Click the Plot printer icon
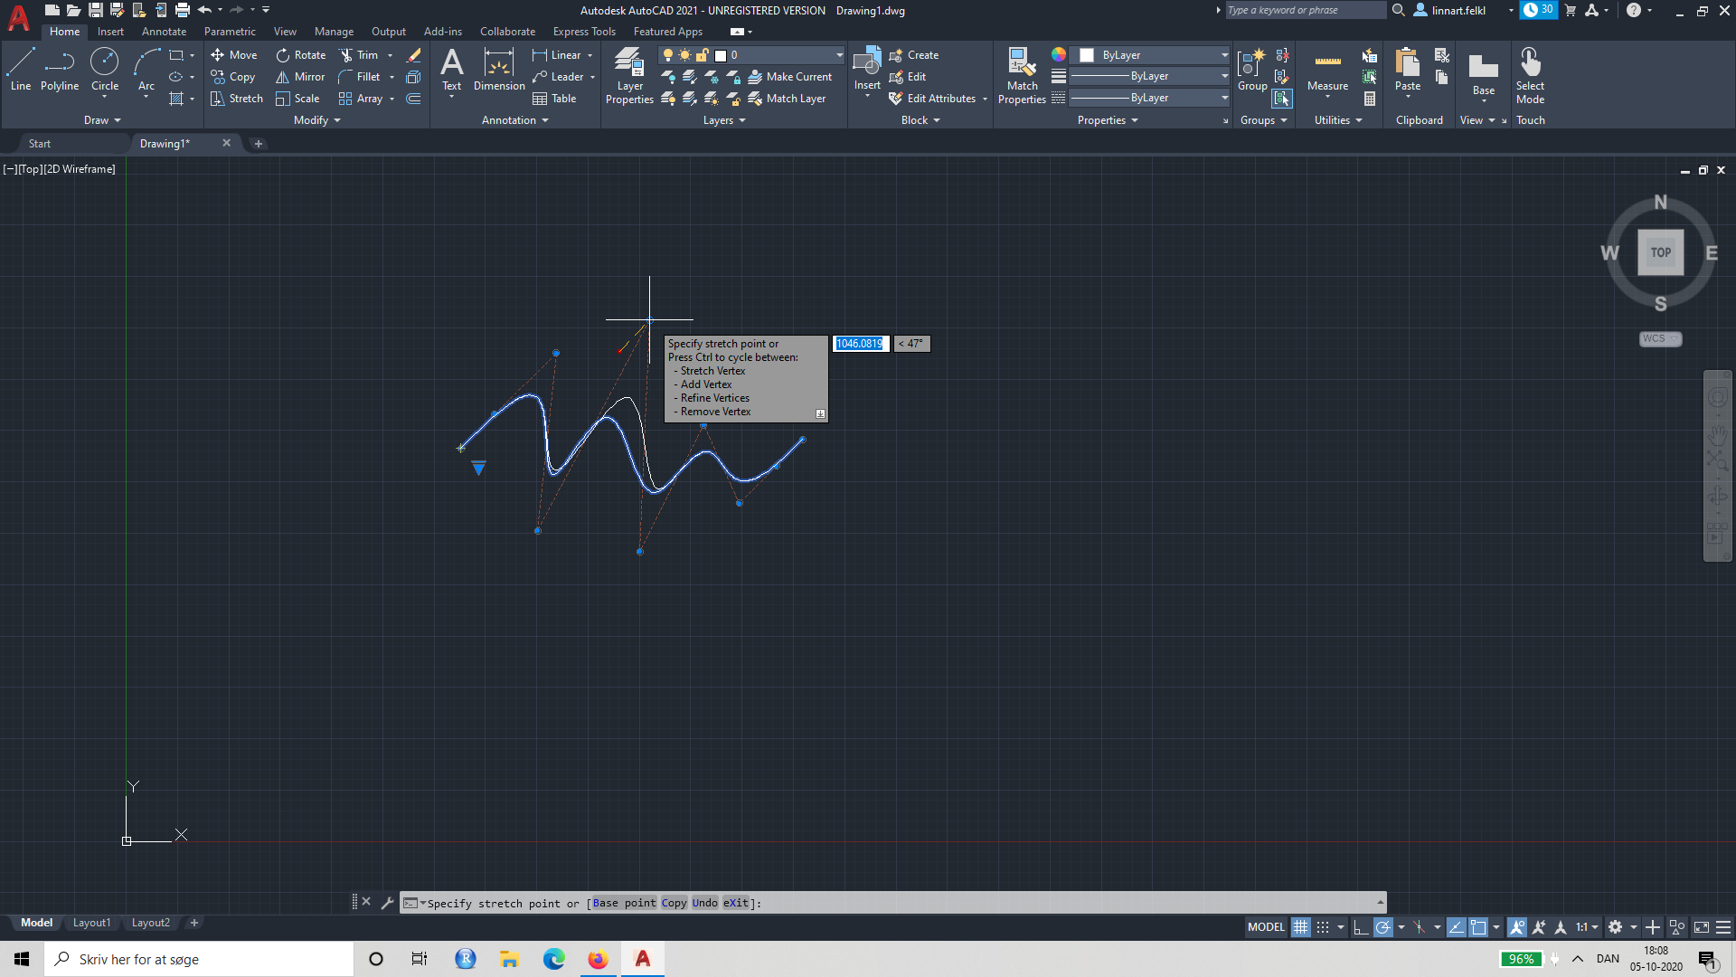Image resolution: width=1736 pixels, height=977 pixels. pyautogui.click(x=183, y=10)
